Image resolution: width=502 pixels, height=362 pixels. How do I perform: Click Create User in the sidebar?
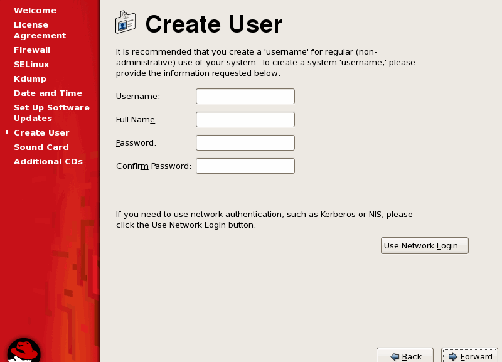point(41,132)
